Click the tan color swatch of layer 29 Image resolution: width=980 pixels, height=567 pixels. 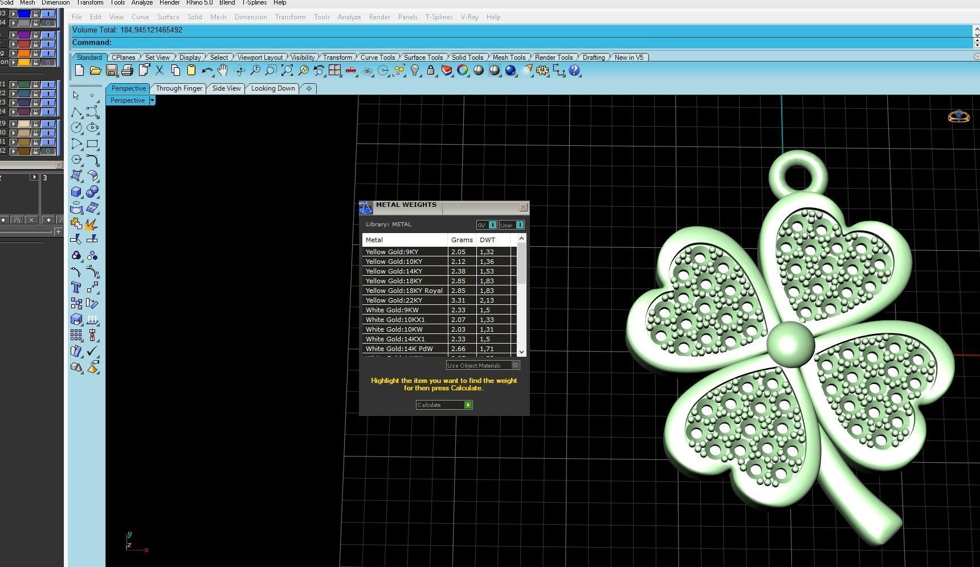[24, 124]
